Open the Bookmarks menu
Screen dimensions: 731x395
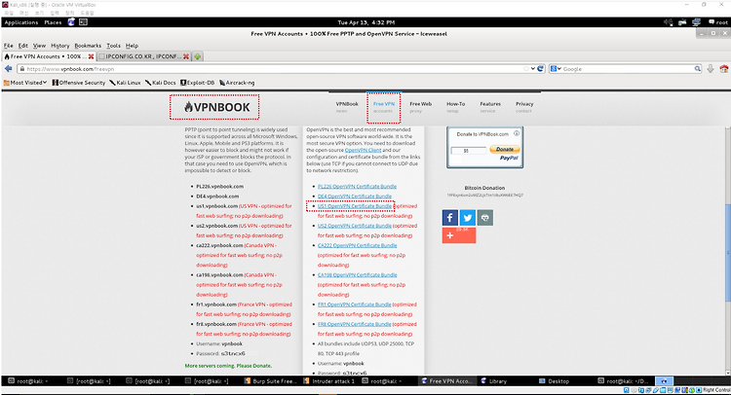coord(88,46)
